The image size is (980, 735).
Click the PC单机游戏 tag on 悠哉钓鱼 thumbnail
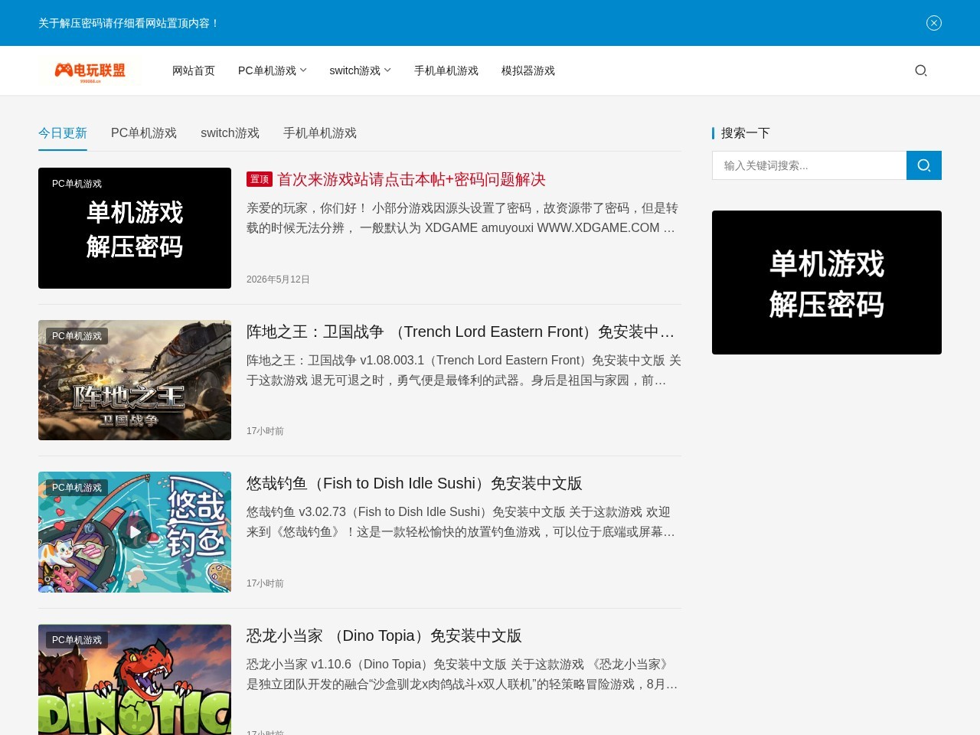click(x=77, y=488)
